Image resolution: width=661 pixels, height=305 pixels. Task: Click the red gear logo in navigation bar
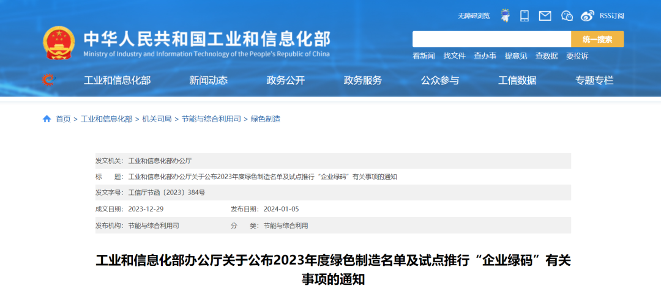[48, 80]
